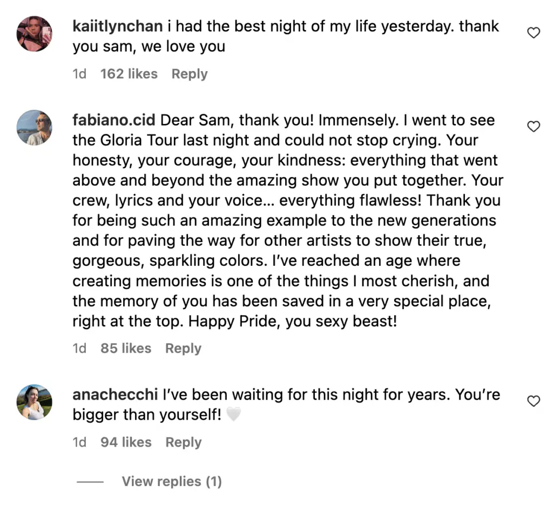Expand View replies (1) under anachecchi
The width and height of the screenshot is (553, 507).
coord(171,481)
